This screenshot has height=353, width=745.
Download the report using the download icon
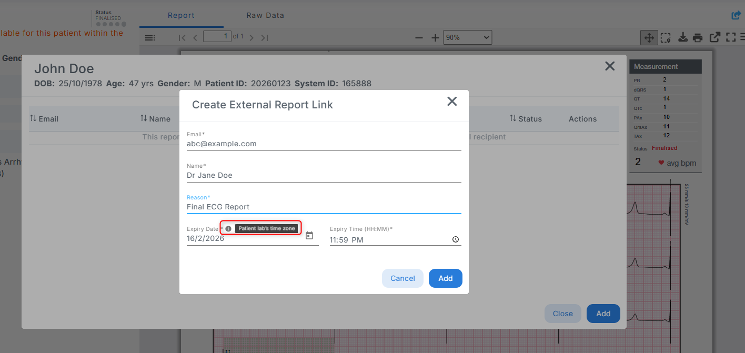[x=682, y=37]
